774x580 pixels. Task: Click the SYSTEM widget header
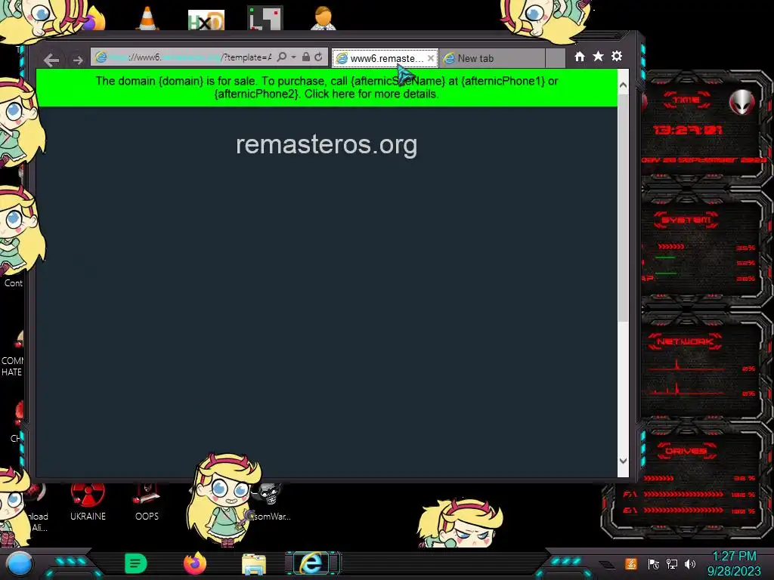pyautogui.click(x=686, y=220)
